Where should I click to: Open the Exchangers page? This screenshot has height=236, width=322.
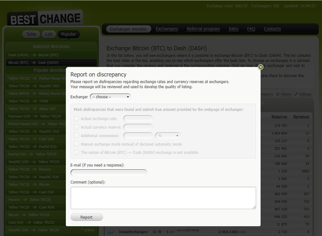(x=167, y=29)
